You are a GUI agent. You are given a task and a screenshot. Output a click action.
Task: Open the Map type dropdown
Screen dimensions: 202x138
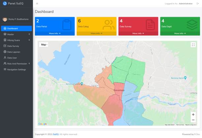point(44,45)
